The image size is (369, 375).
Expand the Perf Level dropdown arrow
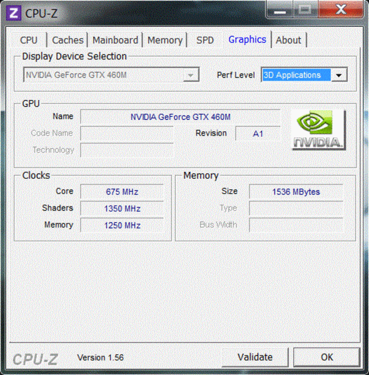tap(339, 75)
